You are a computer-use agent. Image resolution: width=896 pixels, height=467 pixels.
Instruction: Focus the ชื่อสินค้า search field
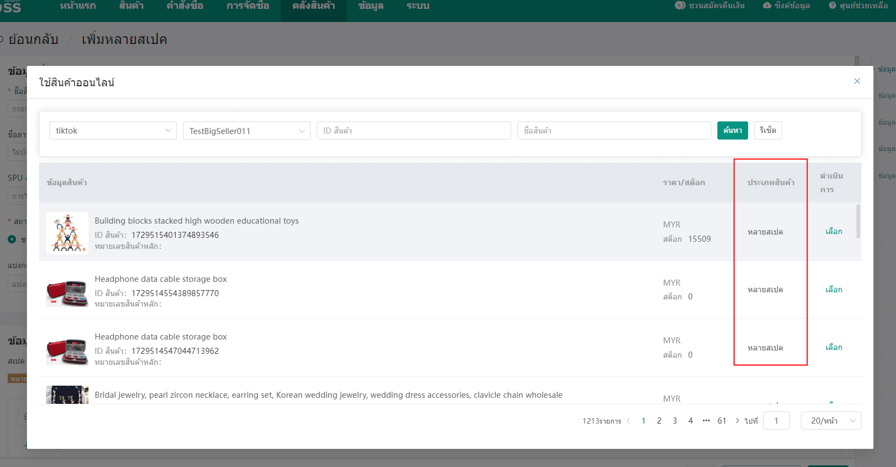click(x=614, y=131)
